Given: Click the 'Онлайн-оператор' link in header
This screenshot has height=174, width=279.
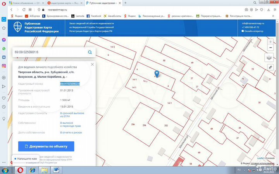Looking at the screenshot, I should pyautogui.click(x=252, y=31).
